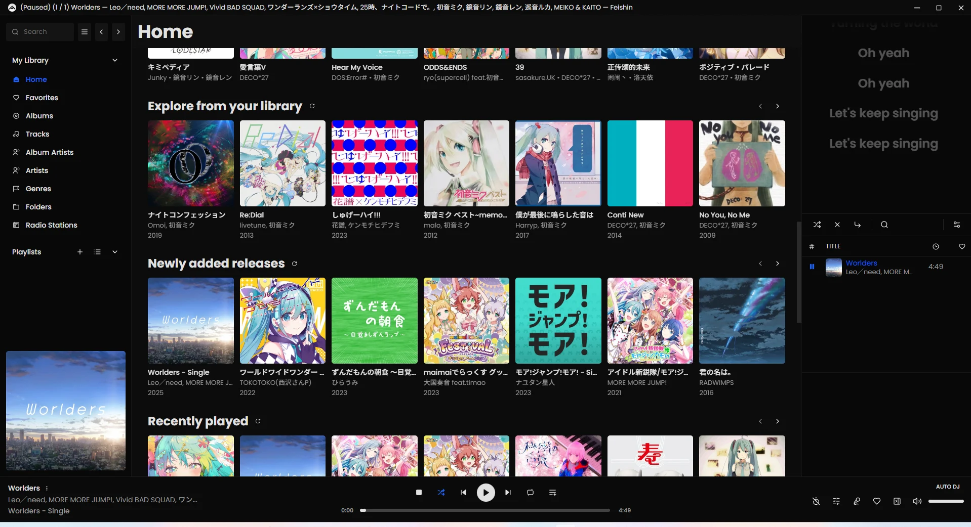Screen dimensions: 971x527
Task: Shuffle the play queue
Action: click(x=817, y=225)
